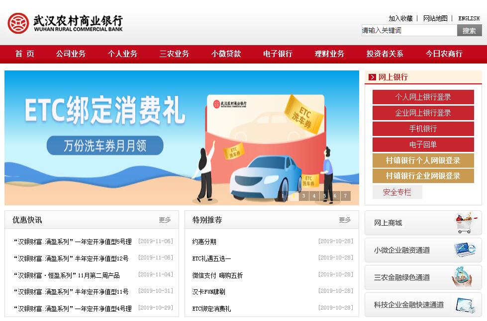Image resolution: width=487 pixels, height=321 pixels.
Task: Click the red arrow icon beside 网上银行
Action: [372, 77]
